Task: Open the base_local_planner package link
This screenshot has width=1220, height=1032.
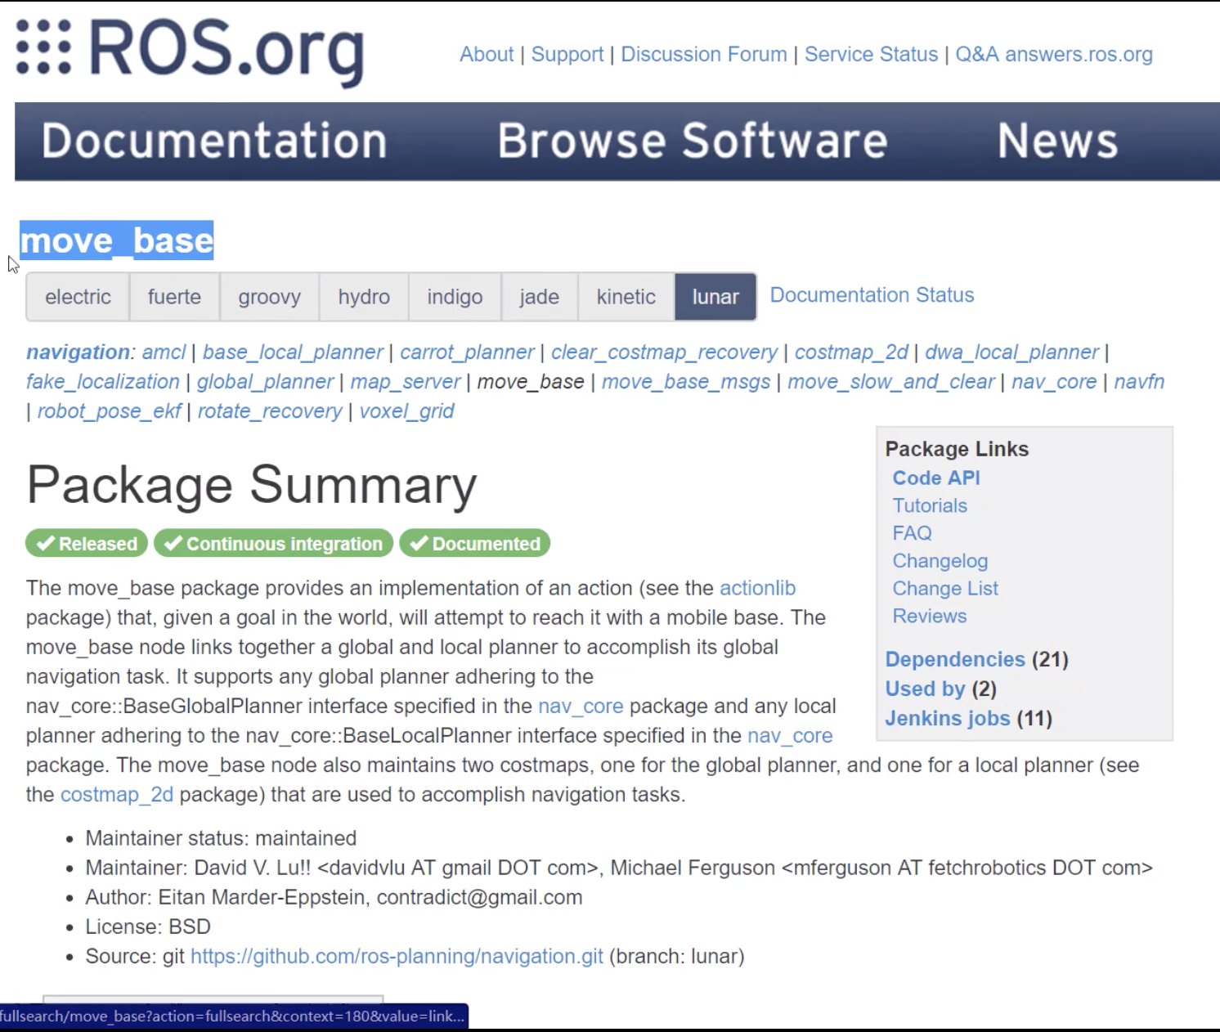Action: [293, 352]
